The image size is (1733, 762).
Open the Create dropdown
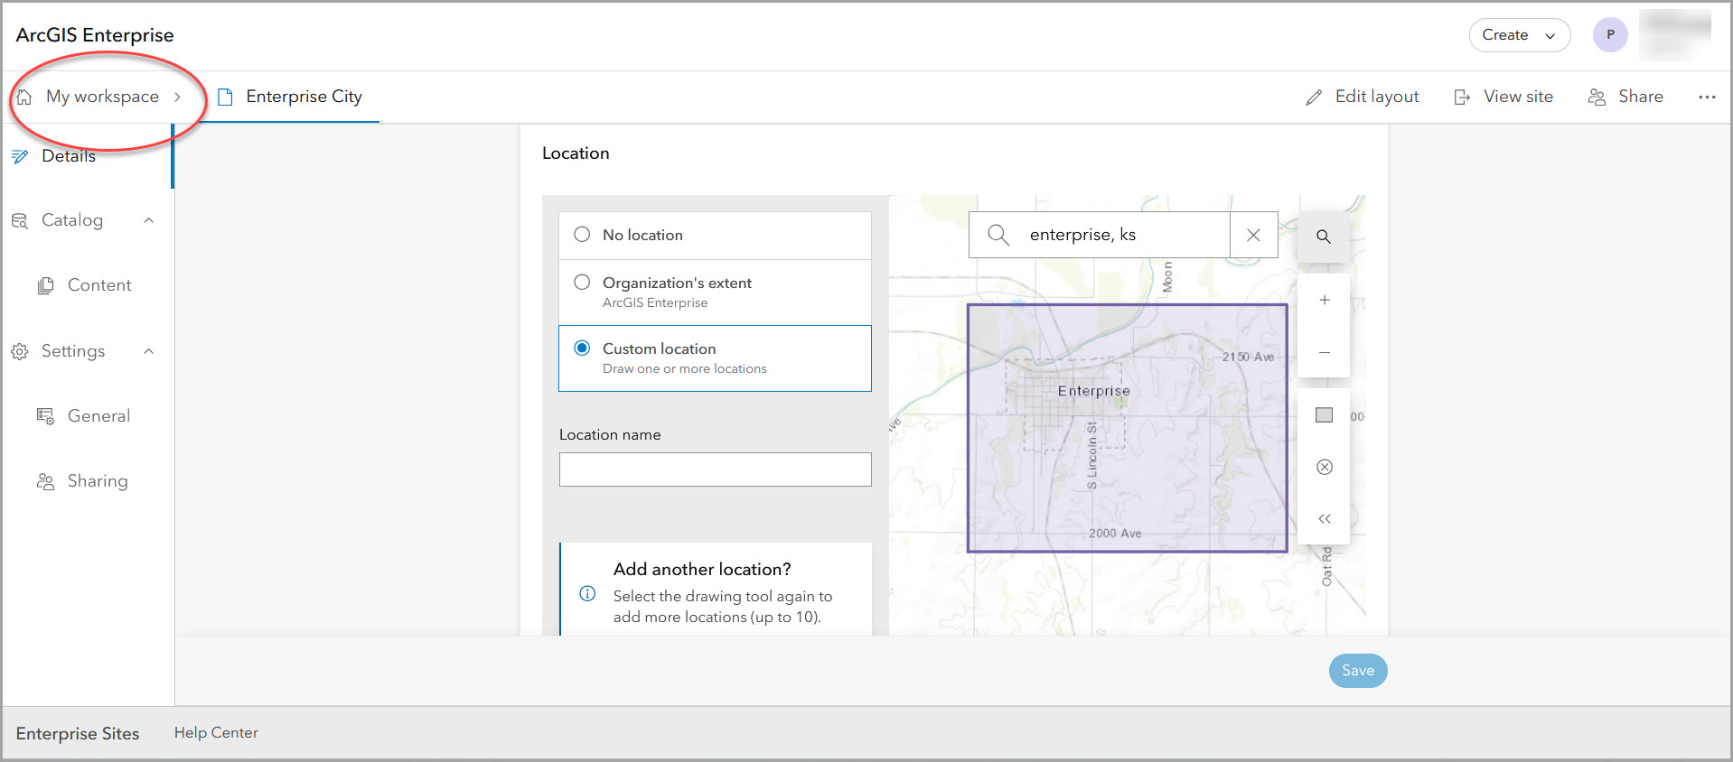1519,35
